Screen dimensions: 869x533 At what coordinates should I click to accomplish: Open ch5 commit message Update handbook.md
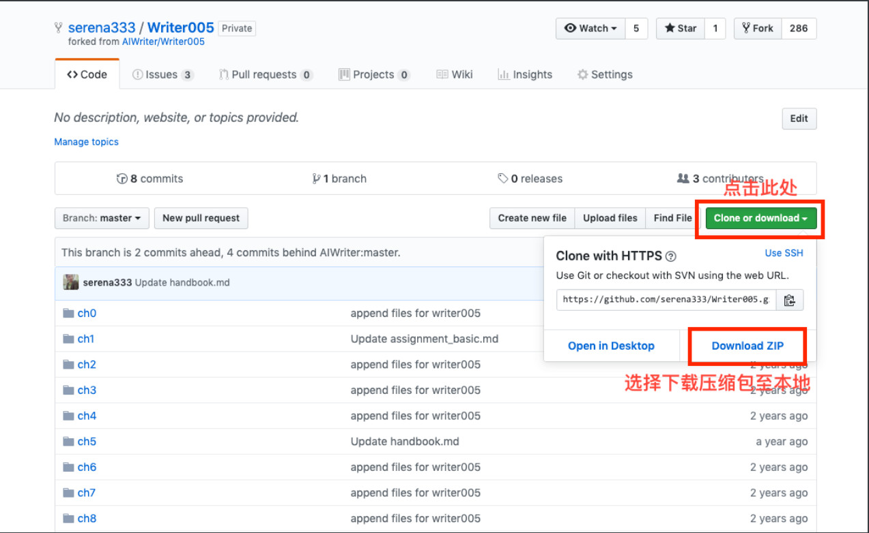click(x=405, y=441)
